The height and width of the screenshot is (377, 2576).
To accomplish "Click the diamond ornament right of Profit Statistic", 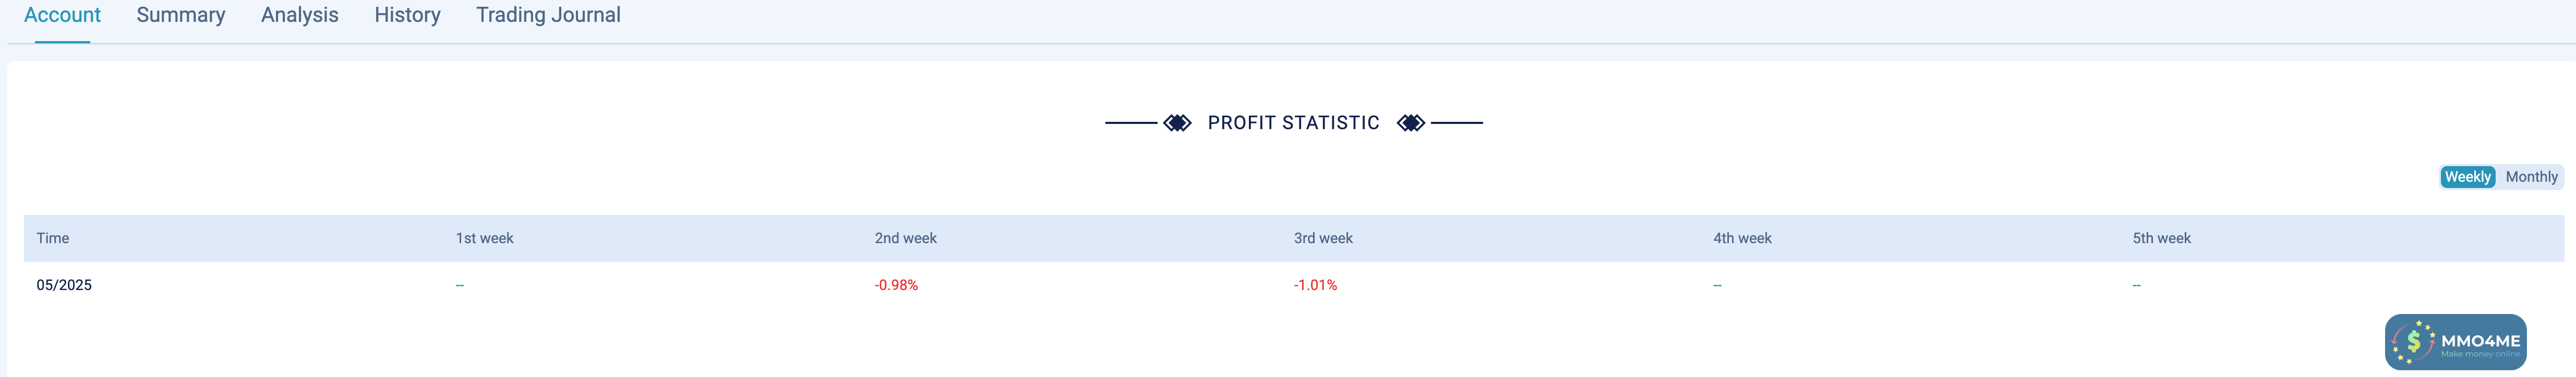I will click(x=1410, y=123).
